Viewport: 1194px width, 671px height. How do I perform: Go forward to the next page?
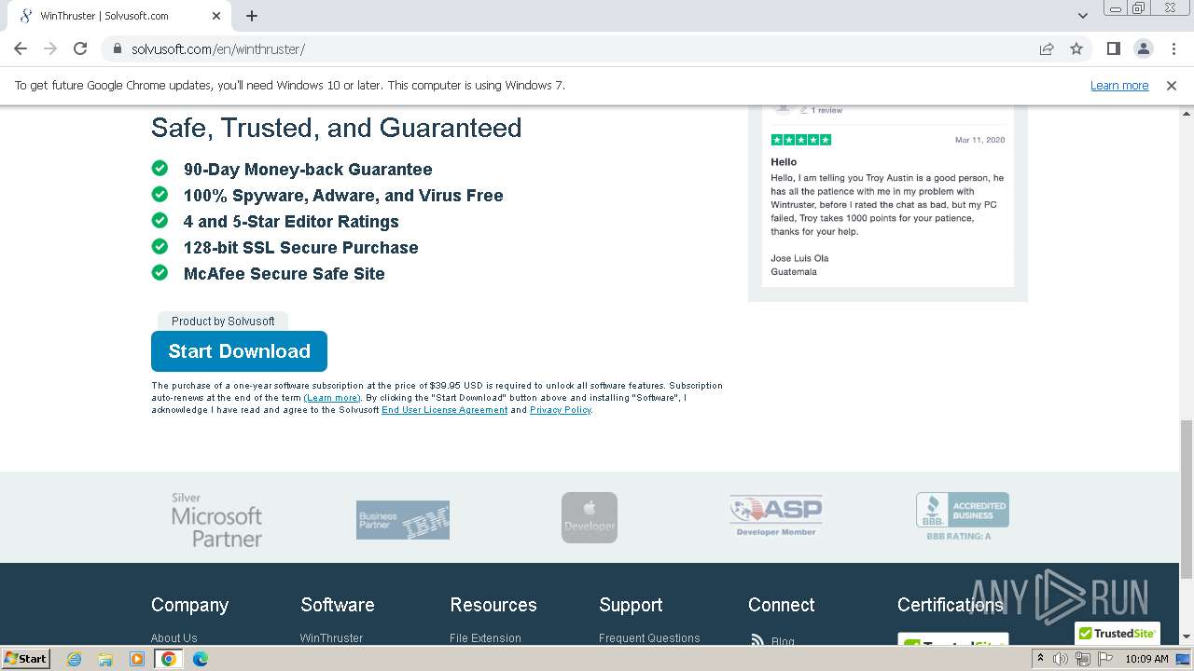pos(50,48)
